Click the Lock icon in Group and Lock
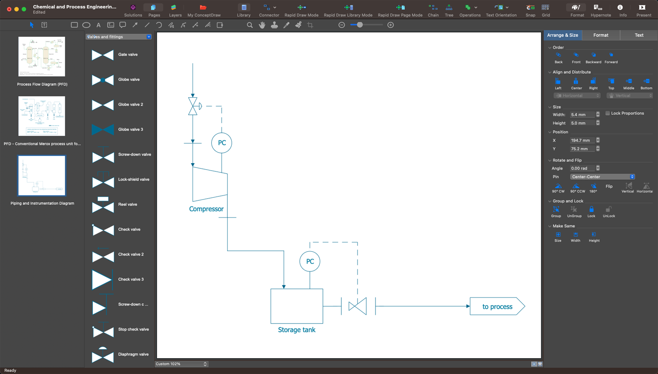 [x=591, y=210]
